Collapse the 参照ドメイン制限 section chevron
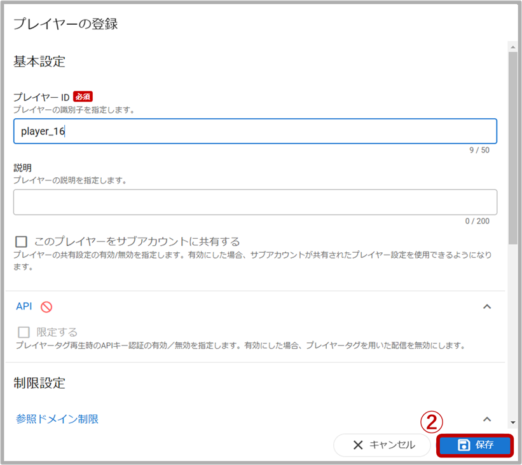Viewport: 522px width, 465px height. [487, 419]
